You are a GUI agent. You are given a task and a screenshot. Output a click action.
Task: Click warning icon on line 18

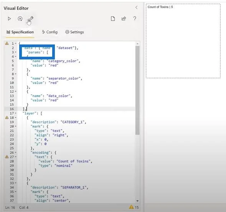[7, 118]
